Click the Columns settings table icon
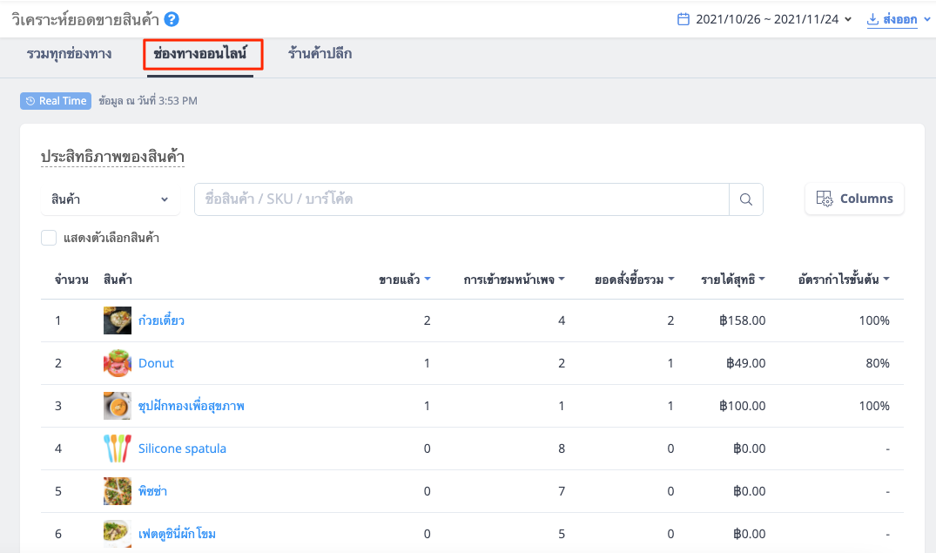This screenshot has height=553, width=936. pyautogui.click(x=825, y=199)
